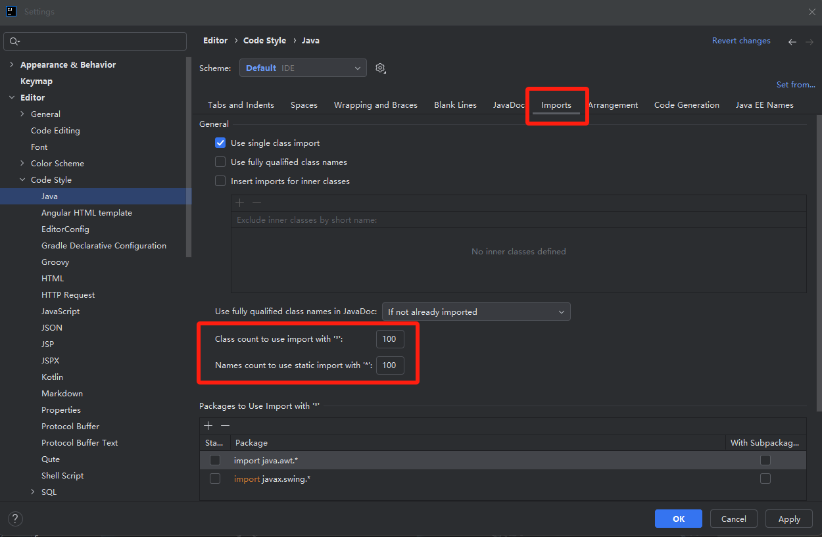Switch to the Spaces tab
822x537 pixels.
[304, 105]
